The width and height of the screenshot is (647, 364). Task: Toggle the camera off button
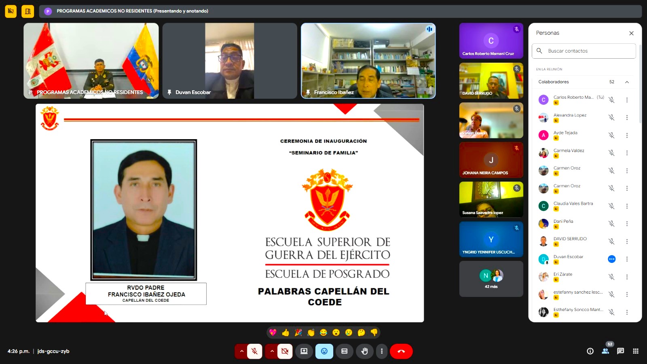click(x=285, y=351)
